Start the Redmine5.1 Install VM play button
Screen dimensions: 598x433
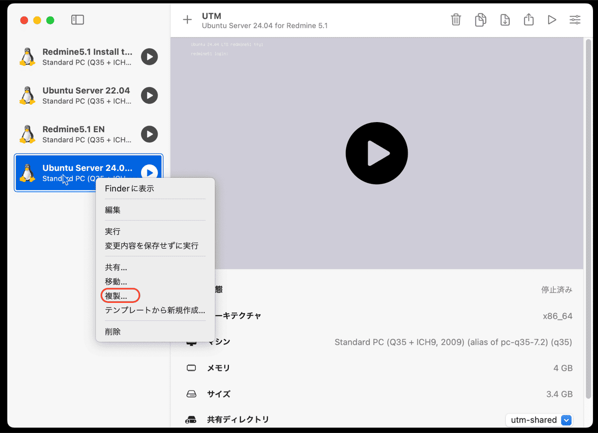click(x=149, y=57)
